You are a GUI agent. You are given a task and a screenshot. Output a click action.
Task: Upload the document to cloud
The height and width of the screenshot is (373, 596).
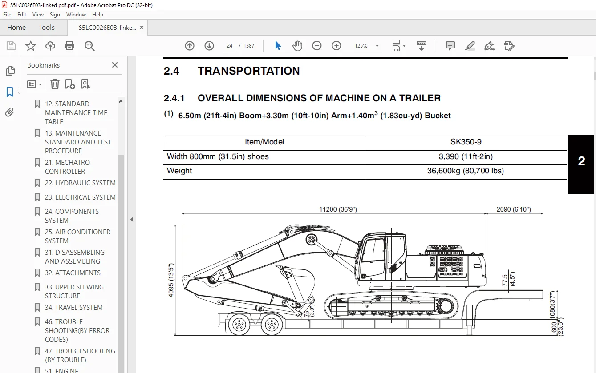[50, 46]
